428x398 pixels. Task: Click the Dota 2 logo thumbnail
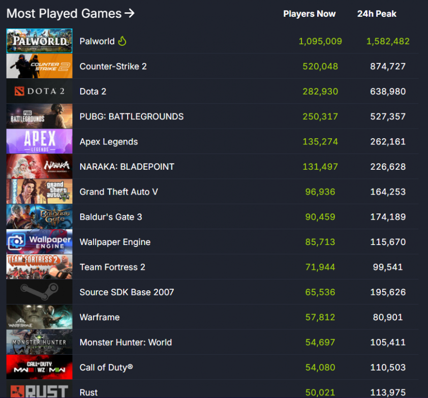click(39, 91)
